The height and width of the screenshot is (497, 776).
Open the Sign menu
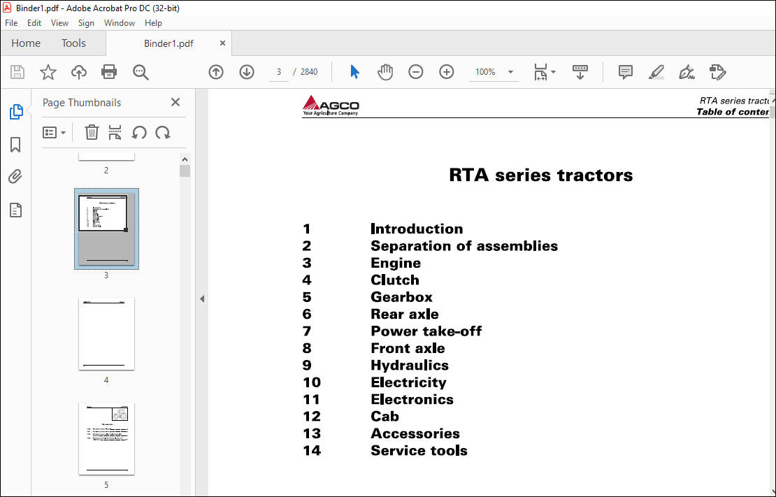tap(86, 23)
